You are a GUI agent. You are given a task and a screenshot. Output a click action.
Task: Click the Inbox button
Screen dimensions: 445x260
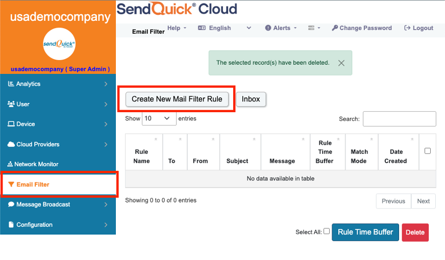[x=251, y=99]
